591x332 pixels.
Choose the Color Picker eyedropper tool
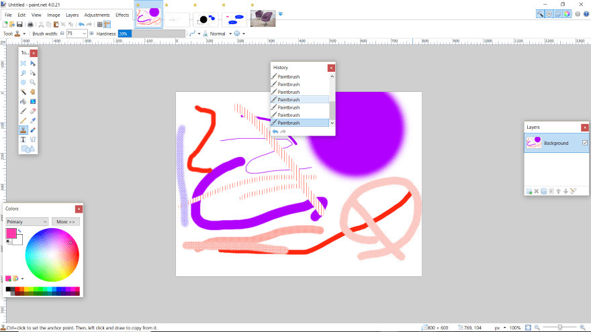tap(32, 120)
